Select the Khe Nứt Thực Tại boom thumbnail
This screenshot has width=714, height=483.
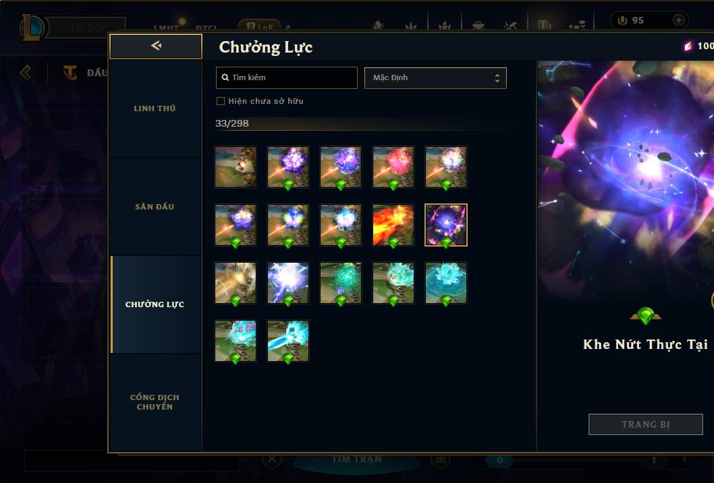click(x=446, y=226)
